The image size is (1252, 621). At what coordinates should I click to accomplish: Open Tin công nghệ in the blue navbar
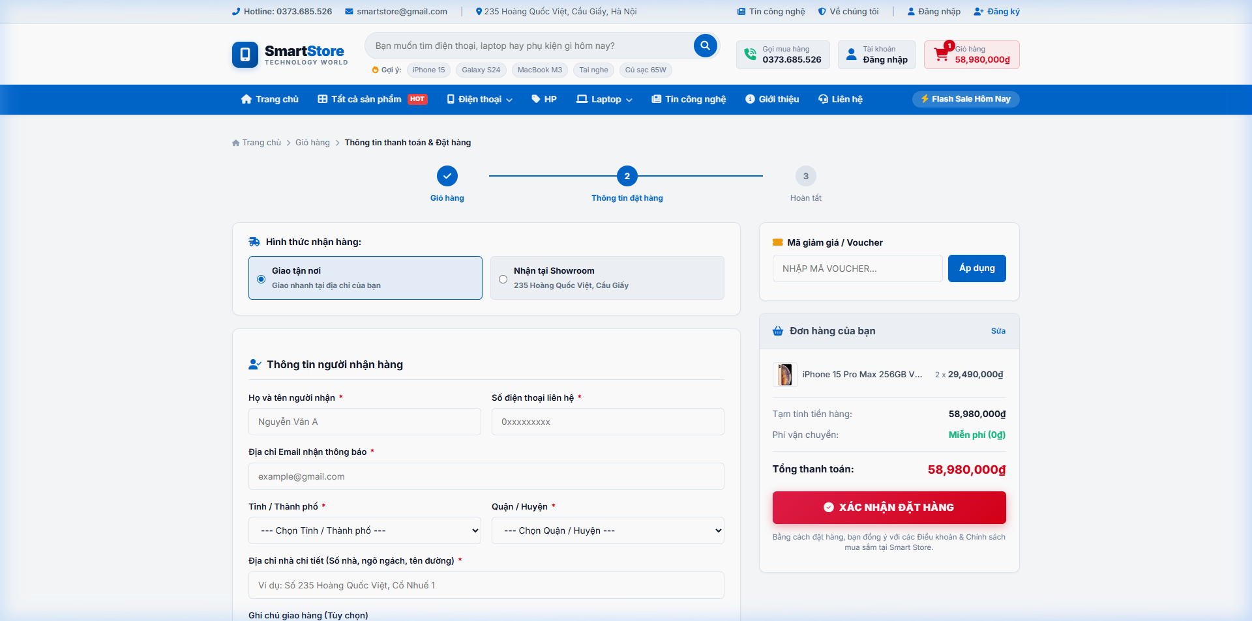689,99
